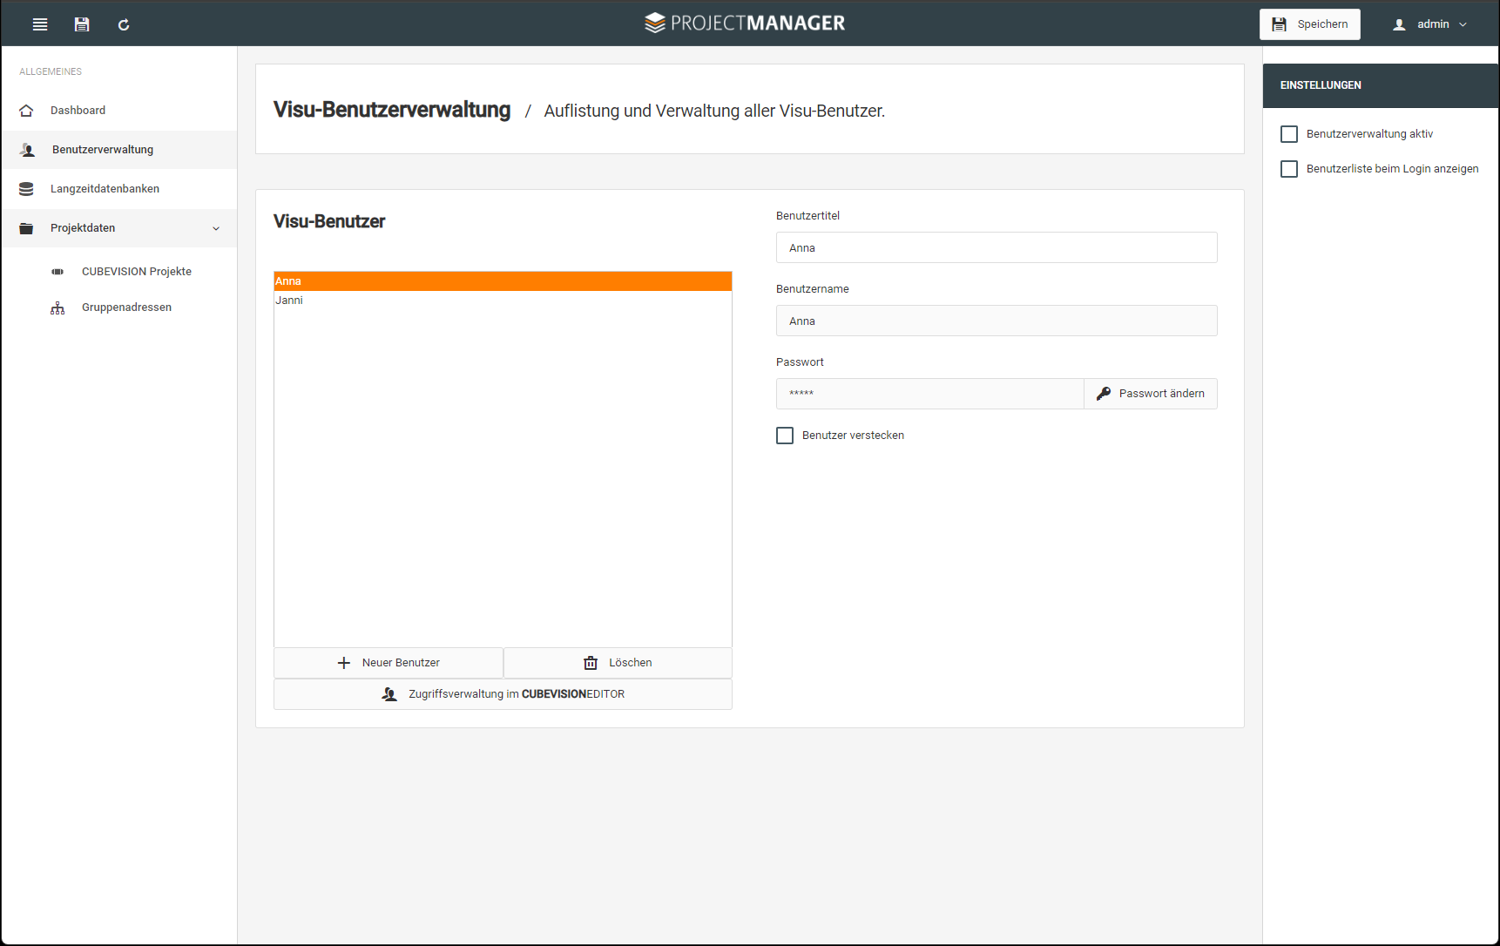Open the hamburger menu icon
This screenshot has width=1500, height=946.
tap(40, 24)
